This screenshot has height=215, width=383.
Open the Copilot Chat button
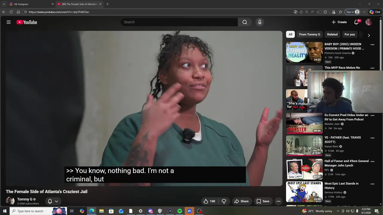tap(375, 12)
